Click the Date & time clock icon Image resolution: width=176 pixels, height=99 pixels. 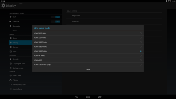[x=11, y=76]
